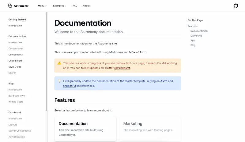Jump to Features in On This Page

coord(193,26)
